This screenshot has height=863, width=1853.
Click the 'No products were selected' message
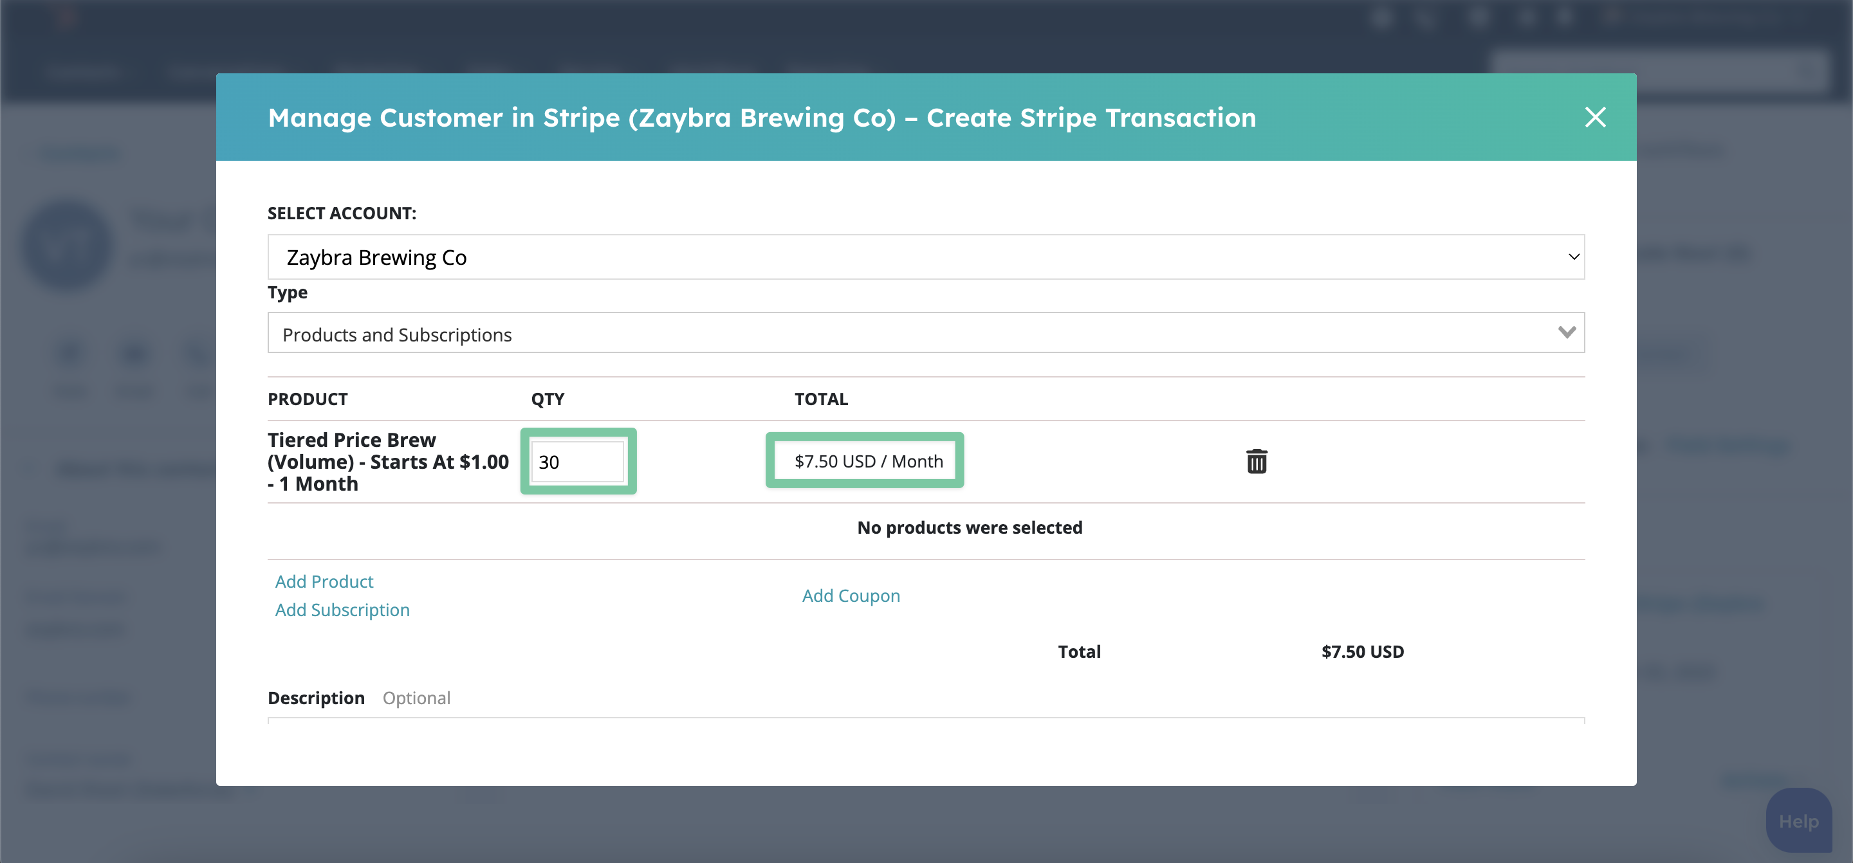pos(969,527)
